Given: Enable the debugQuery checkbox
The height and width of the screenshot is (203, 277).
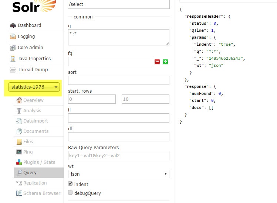Looking at the screenshot, I should click(x=71, y=193).
